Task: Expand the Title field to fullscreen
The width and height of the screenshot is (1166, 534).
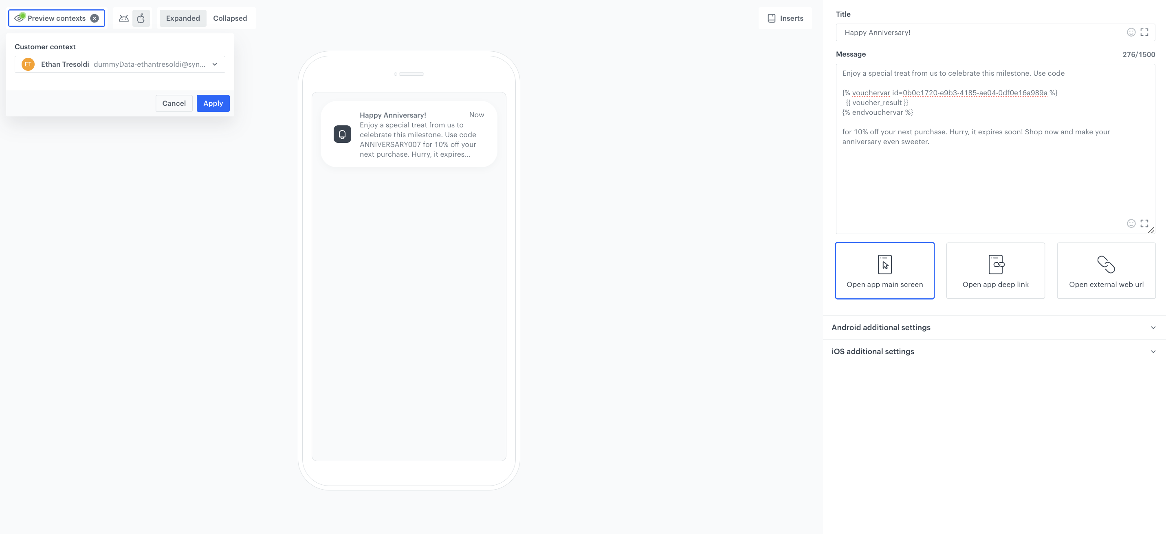Action: click(1145, 32)
